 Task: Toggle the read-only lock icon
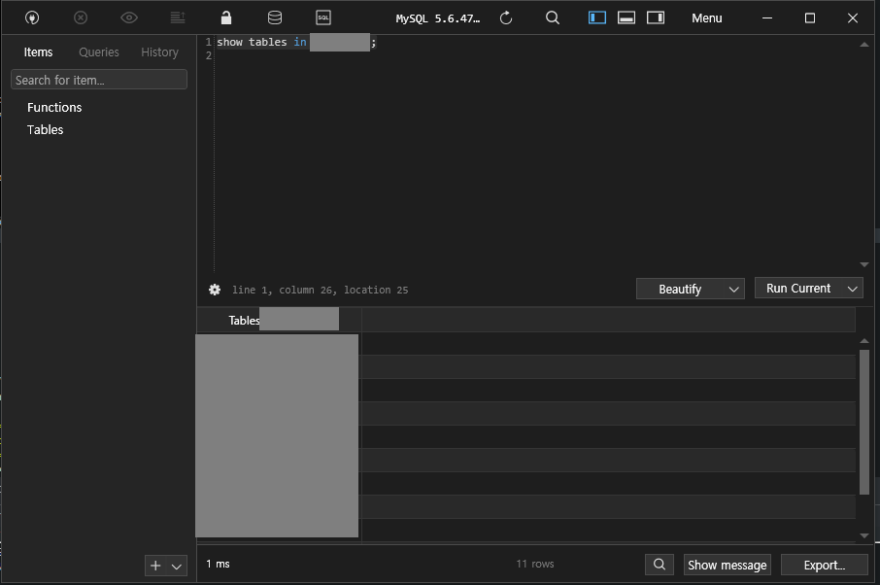pos(225,17)
